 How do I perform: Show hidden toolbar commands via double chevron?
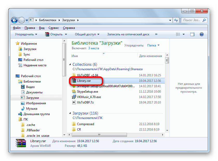[156, 34]
